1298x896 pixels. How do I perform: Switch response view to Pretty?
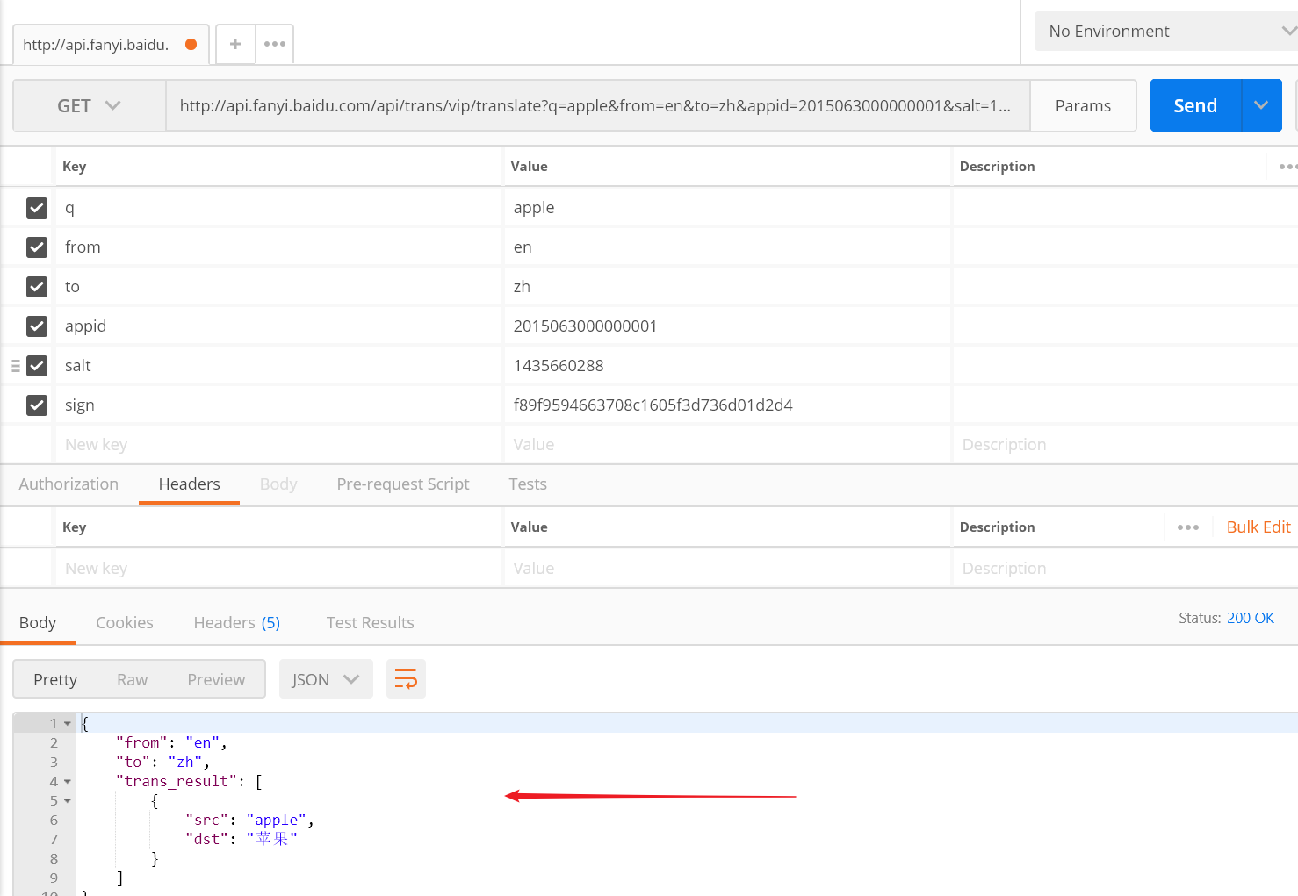click(55, 680)
